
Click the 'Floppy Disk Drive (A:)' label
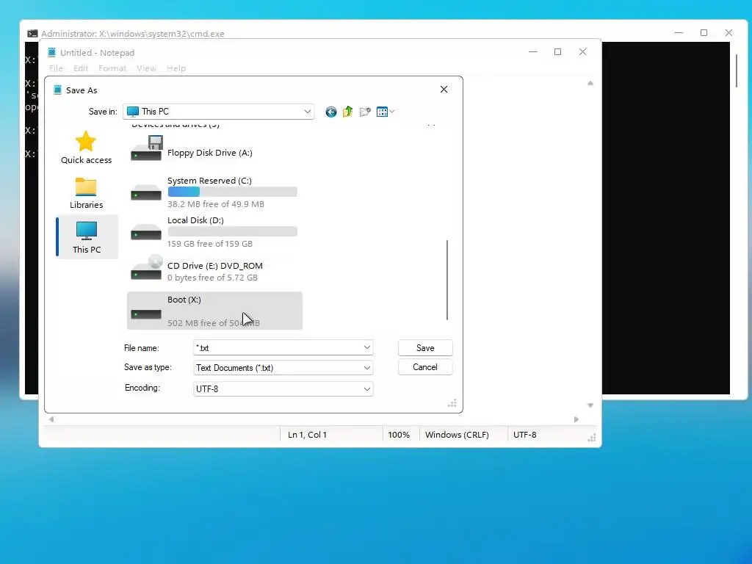209,153
